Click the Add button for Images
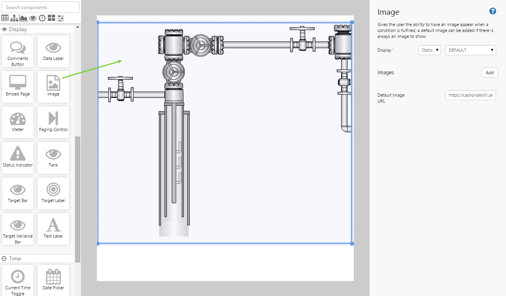 click(489, 73)
